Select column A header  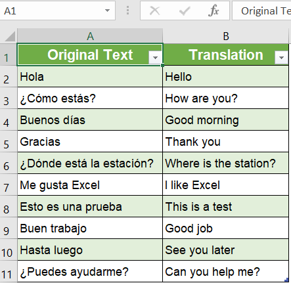click(x=90, y=36)
